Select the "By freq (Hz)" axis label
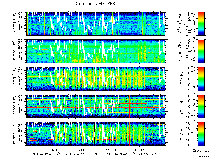 point(15,107)
